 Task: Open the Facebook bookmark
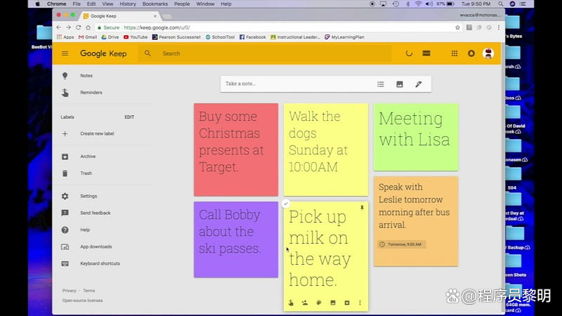(x=253, y=37)
